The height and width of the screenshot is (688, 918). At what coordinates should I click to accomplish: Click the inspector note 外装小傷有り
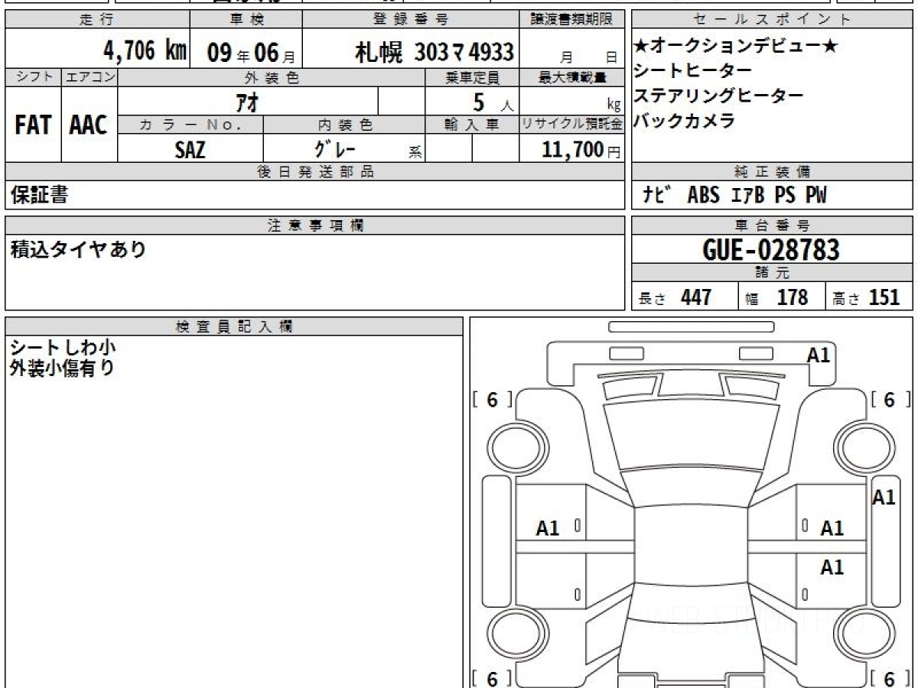point(63,368)
